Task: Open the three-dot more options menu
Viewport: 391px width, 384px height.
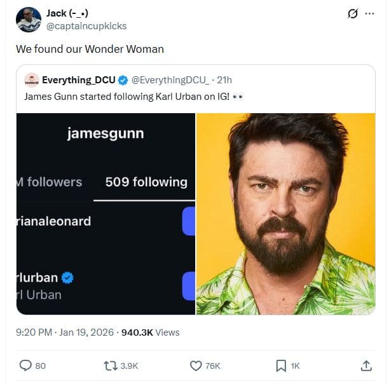Action: click(x=369, y=13)
